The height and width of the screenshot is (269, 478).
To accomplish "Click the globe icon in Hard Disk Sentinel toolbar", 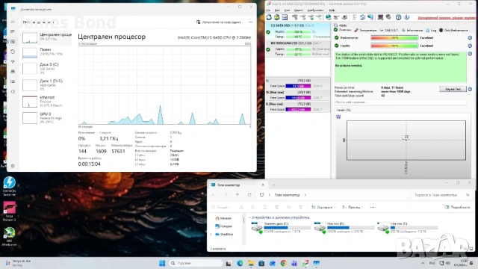I will pyautogui.click(x=329, y=17).
